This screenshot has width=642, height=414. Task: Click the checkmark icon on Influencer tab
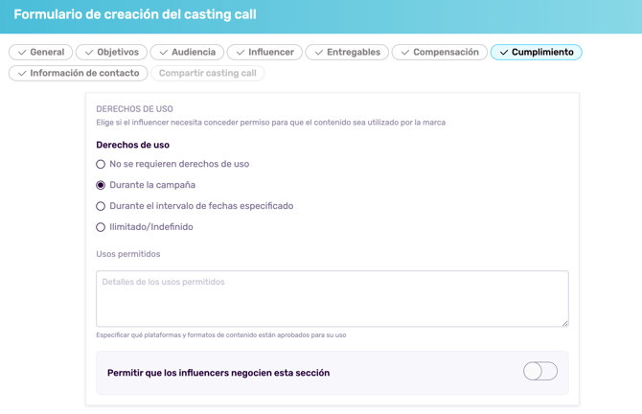pos(241,53)
